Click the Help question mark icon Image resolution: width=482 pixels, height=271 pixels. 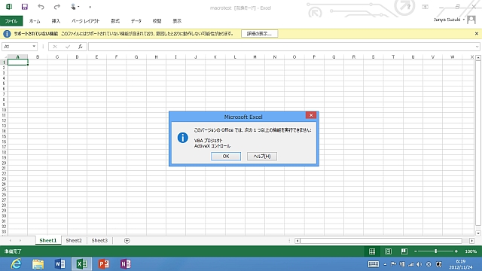408,7
